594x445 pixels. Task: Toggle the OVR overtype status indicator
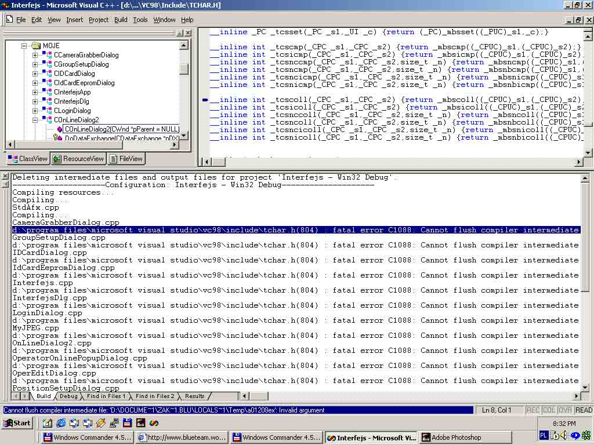(x=564, y=410)
